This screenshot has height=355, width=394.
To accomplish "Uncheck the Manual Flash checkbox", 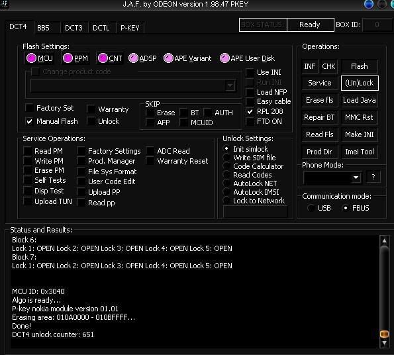I will 29,121.
